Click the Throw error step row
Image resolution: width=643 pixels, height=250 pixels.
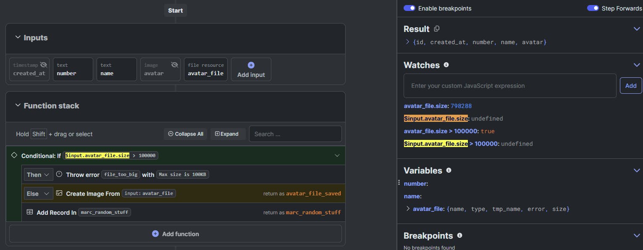[183, 174]
